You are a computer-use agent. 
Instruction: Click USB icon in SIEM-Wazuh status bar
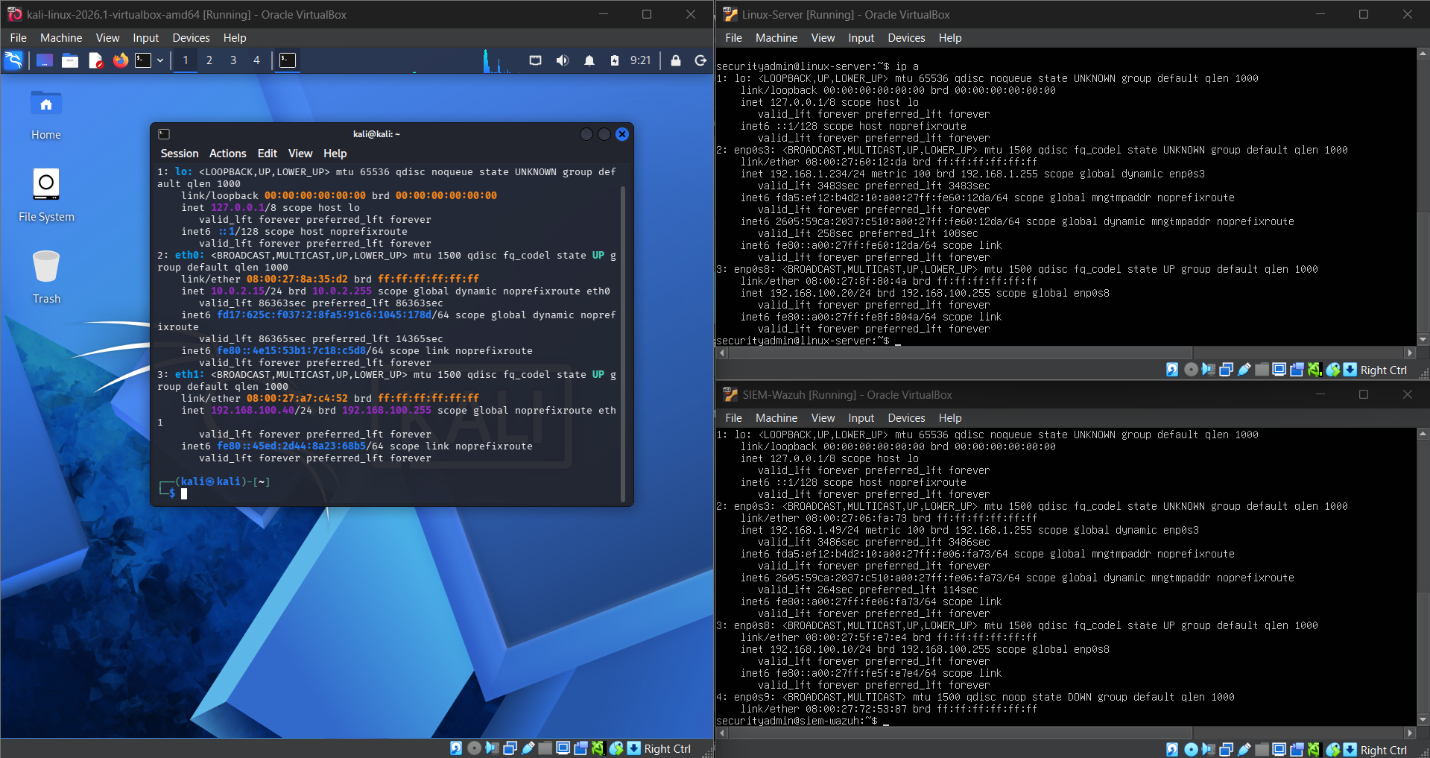[x=1244, y=750]
